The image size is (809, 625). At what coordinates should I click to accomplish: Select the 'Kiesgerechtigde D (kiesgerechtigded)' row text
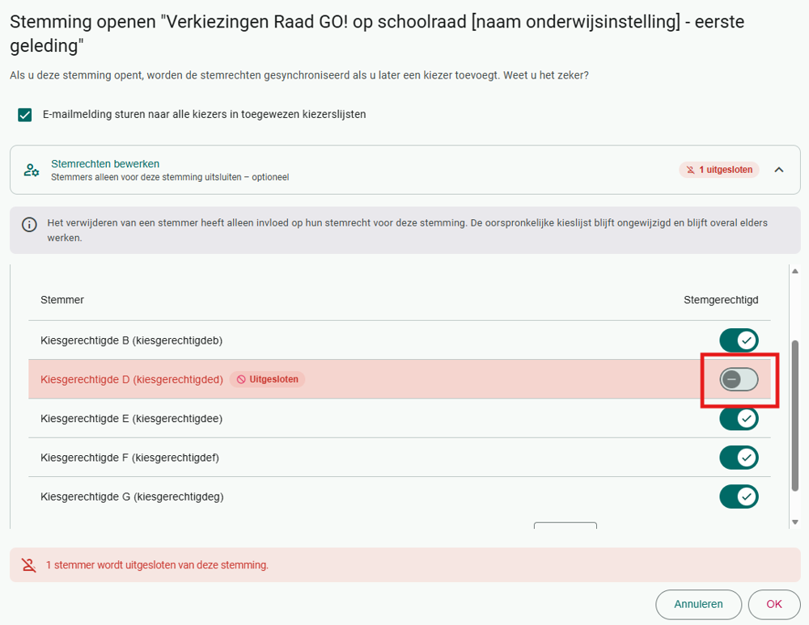coord(132,379)
